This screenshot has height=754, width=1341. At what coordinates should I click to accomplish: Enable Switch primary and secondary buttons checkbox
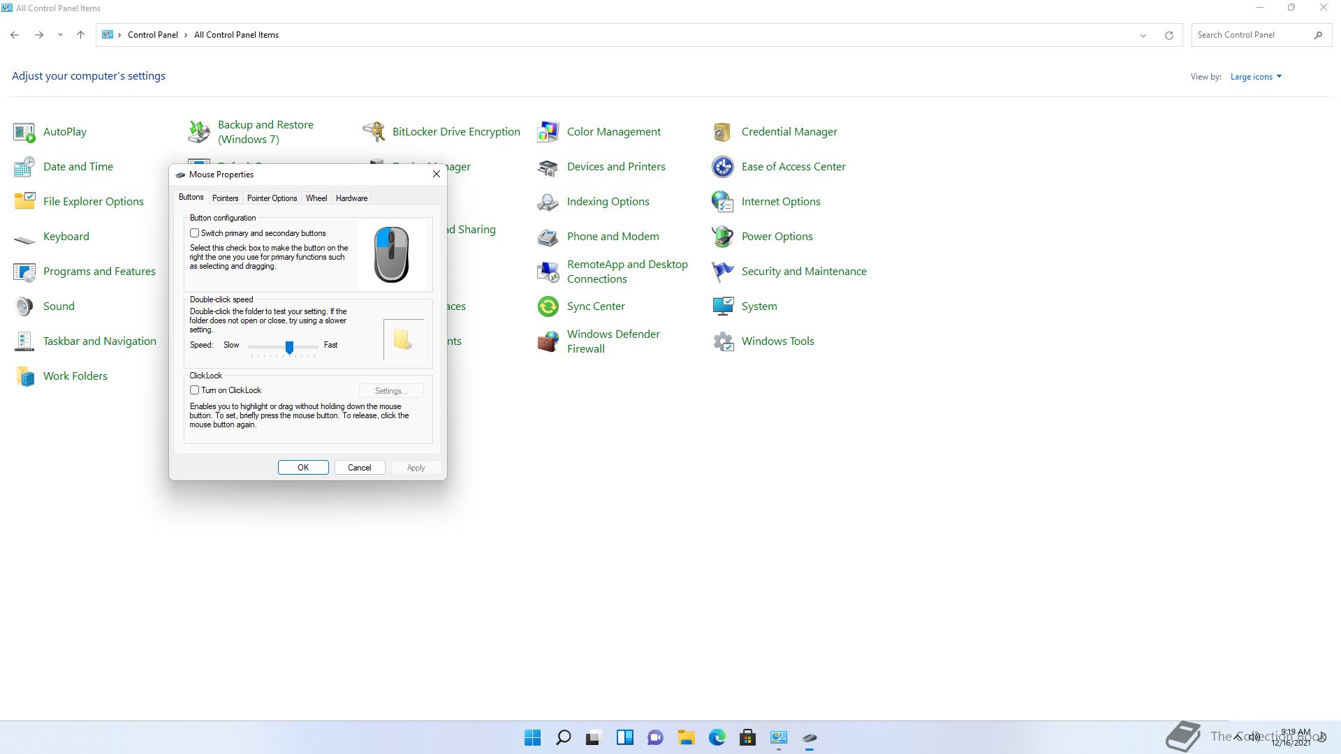tap(195, 233)
